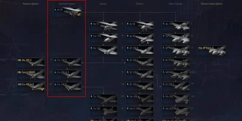Open the He 51 fighter node
This screenshot has height=121, width=242.
pos(103,26)
